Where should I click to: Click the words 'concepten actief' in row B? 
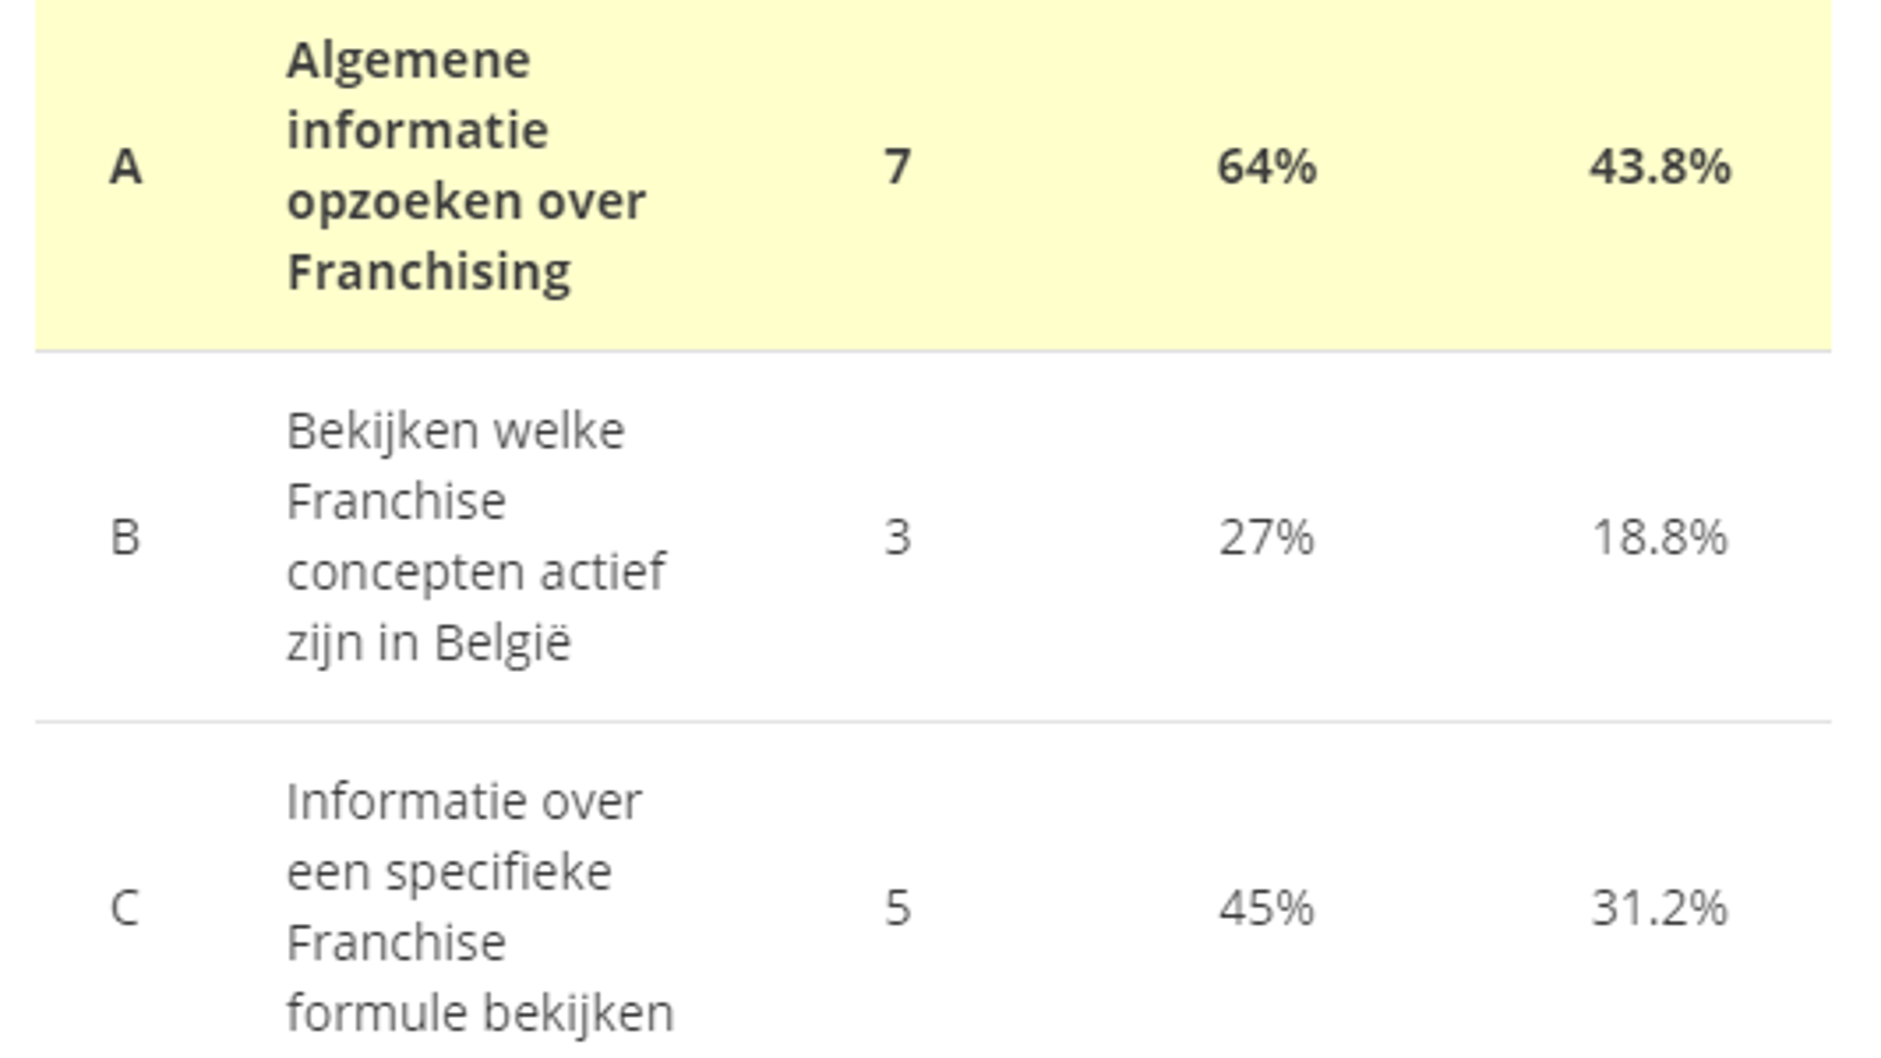point(475,572)
